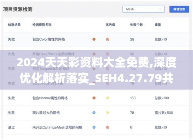
Task: Click orange warning icon in Color属性 row
Action: click(x=94, y=39)
